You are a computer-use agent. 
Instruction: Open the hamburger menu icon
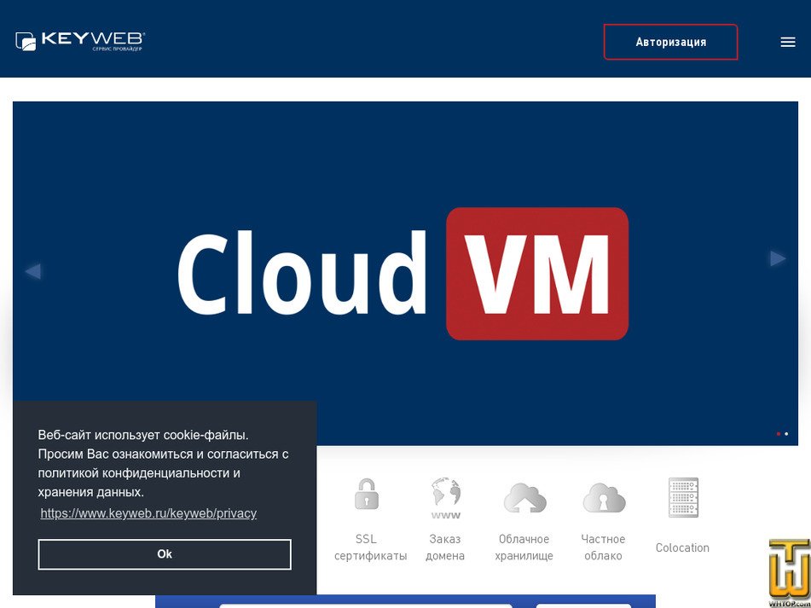(788, 43)
